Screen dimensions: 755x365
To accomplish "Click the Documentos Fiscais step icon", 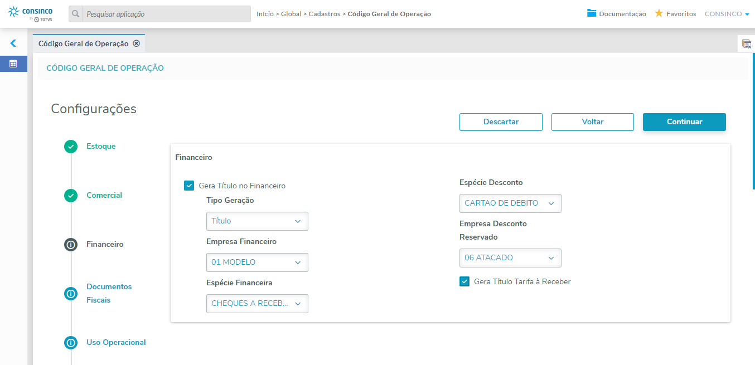I will pos(71,293).
